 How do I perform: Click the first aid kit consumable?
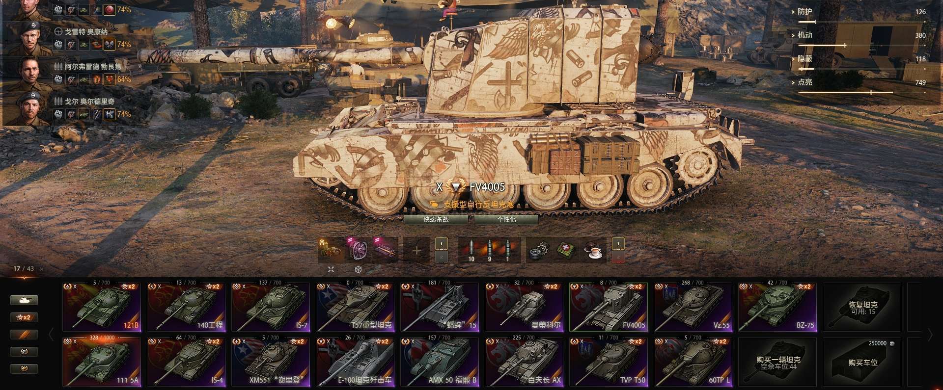(x=566, y=251)
